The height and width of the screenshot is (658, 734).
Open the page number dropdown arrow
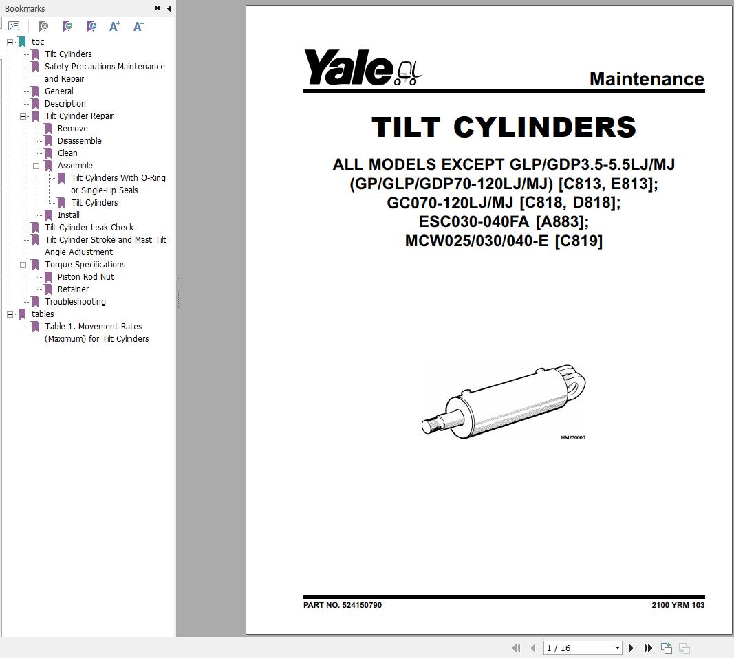coord(618,648)
